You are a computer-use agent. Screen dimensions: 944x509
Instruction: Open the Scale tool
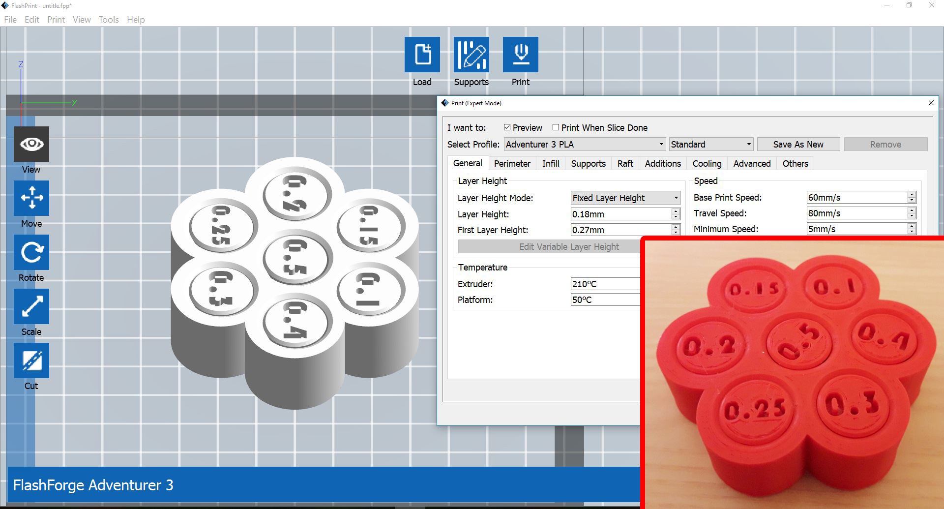click(x=31, y=306)
